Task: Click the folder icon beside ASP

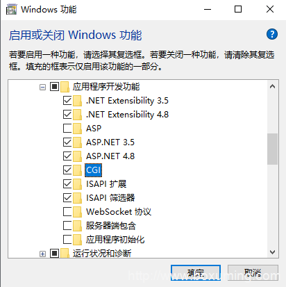Action: click(x=78, y=129)
